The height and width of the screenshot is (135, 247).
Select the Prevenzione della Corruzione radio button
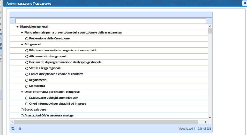tap(27, 39)
